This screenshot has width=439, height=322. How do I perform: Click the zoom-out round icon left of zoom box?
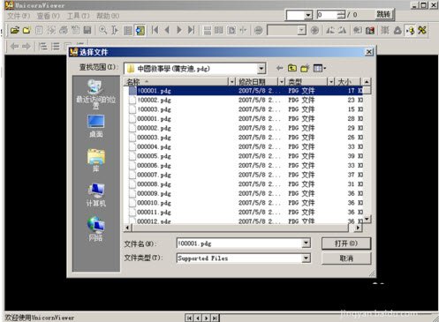tap(259, 30)
